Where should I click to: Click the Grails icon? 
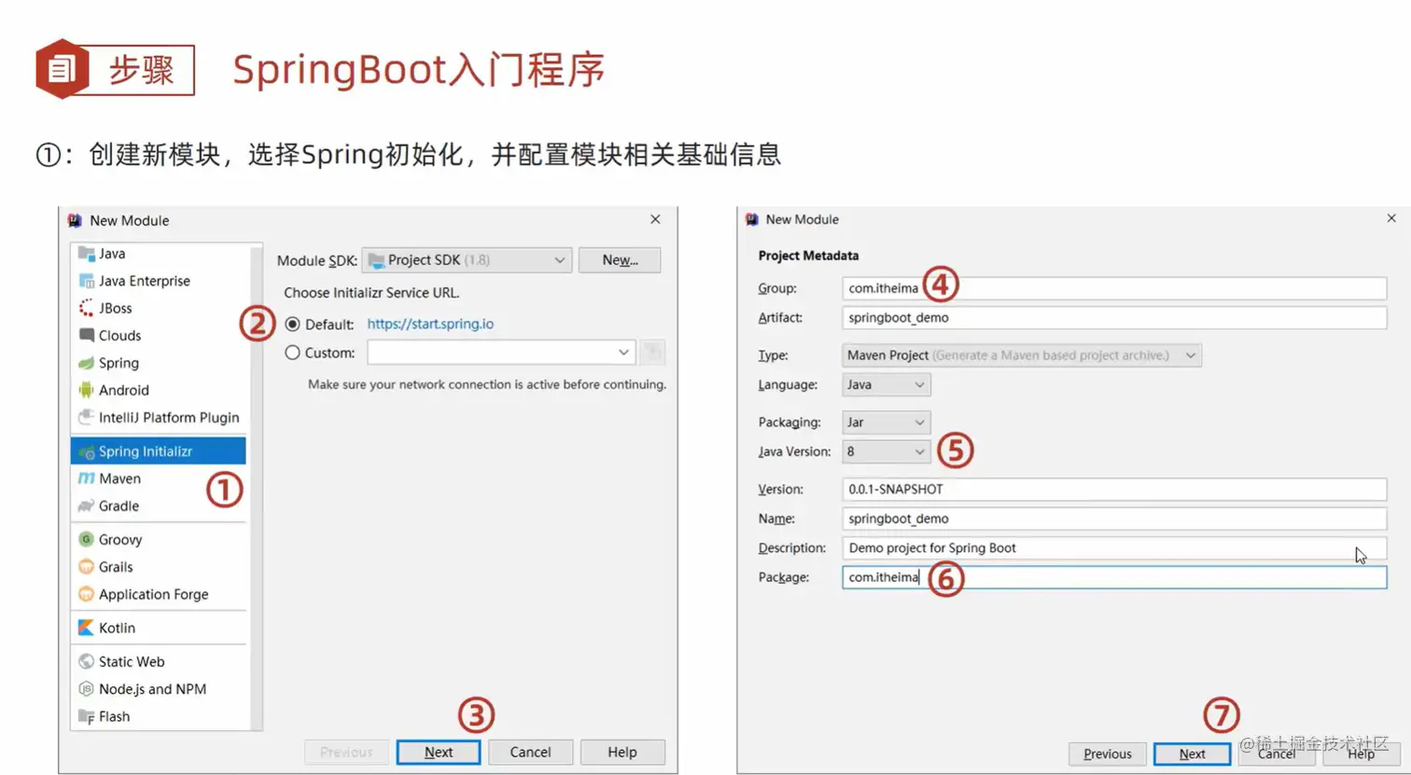coord(87,566)
